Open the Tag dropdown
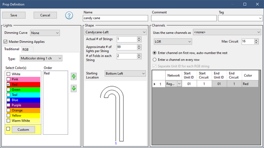 point(240,18)
